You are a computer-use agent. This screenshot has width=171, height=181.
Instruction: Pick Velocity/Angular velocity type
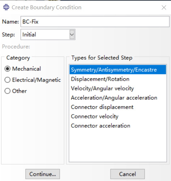[x=118, y=89]
